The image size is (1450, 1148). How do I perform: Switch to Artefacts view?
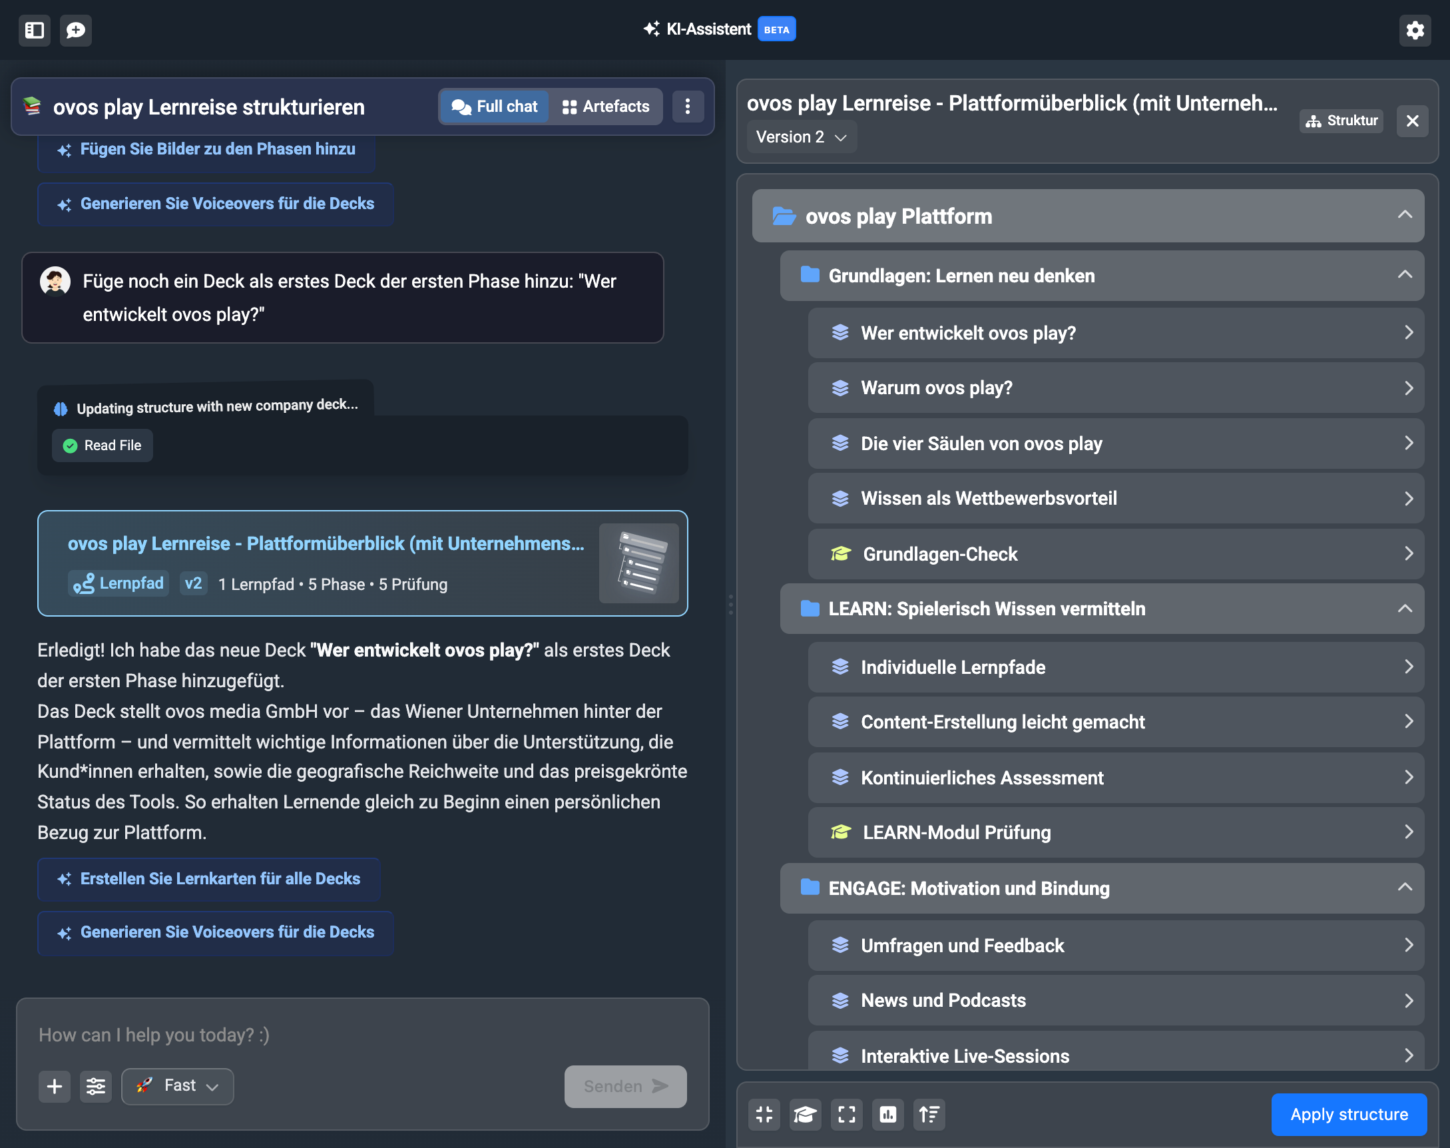tap(605, 106)
